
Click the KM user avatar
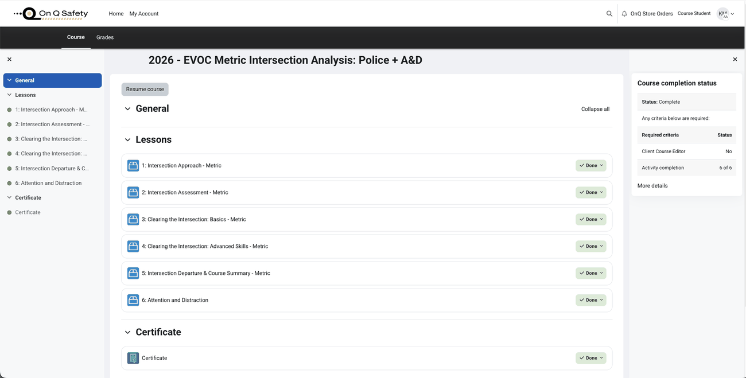pyautogui.click(x=722, y=14)
